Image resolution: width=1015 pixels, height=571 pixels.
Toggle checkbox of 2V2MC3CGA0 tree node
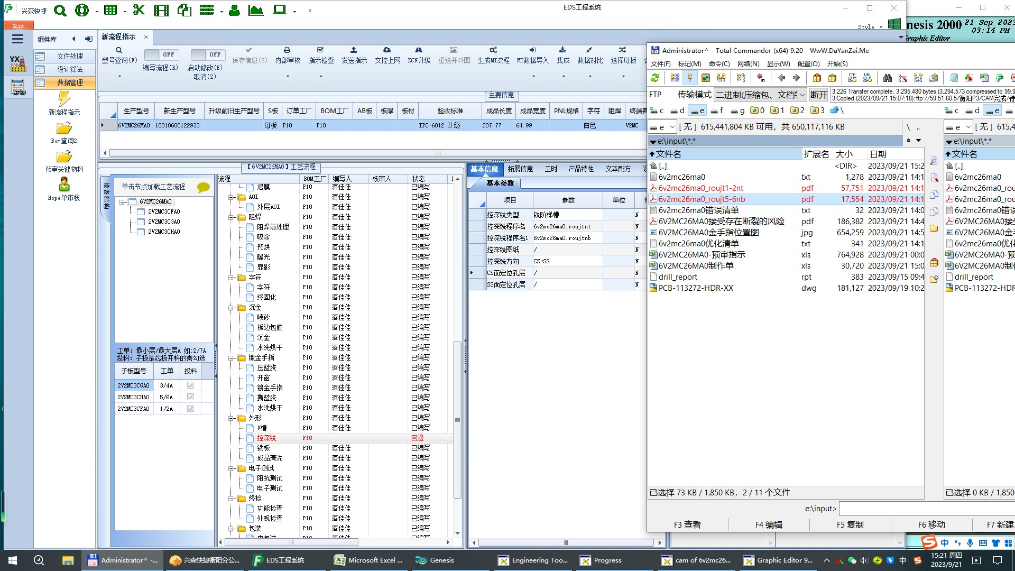point(141,222)
